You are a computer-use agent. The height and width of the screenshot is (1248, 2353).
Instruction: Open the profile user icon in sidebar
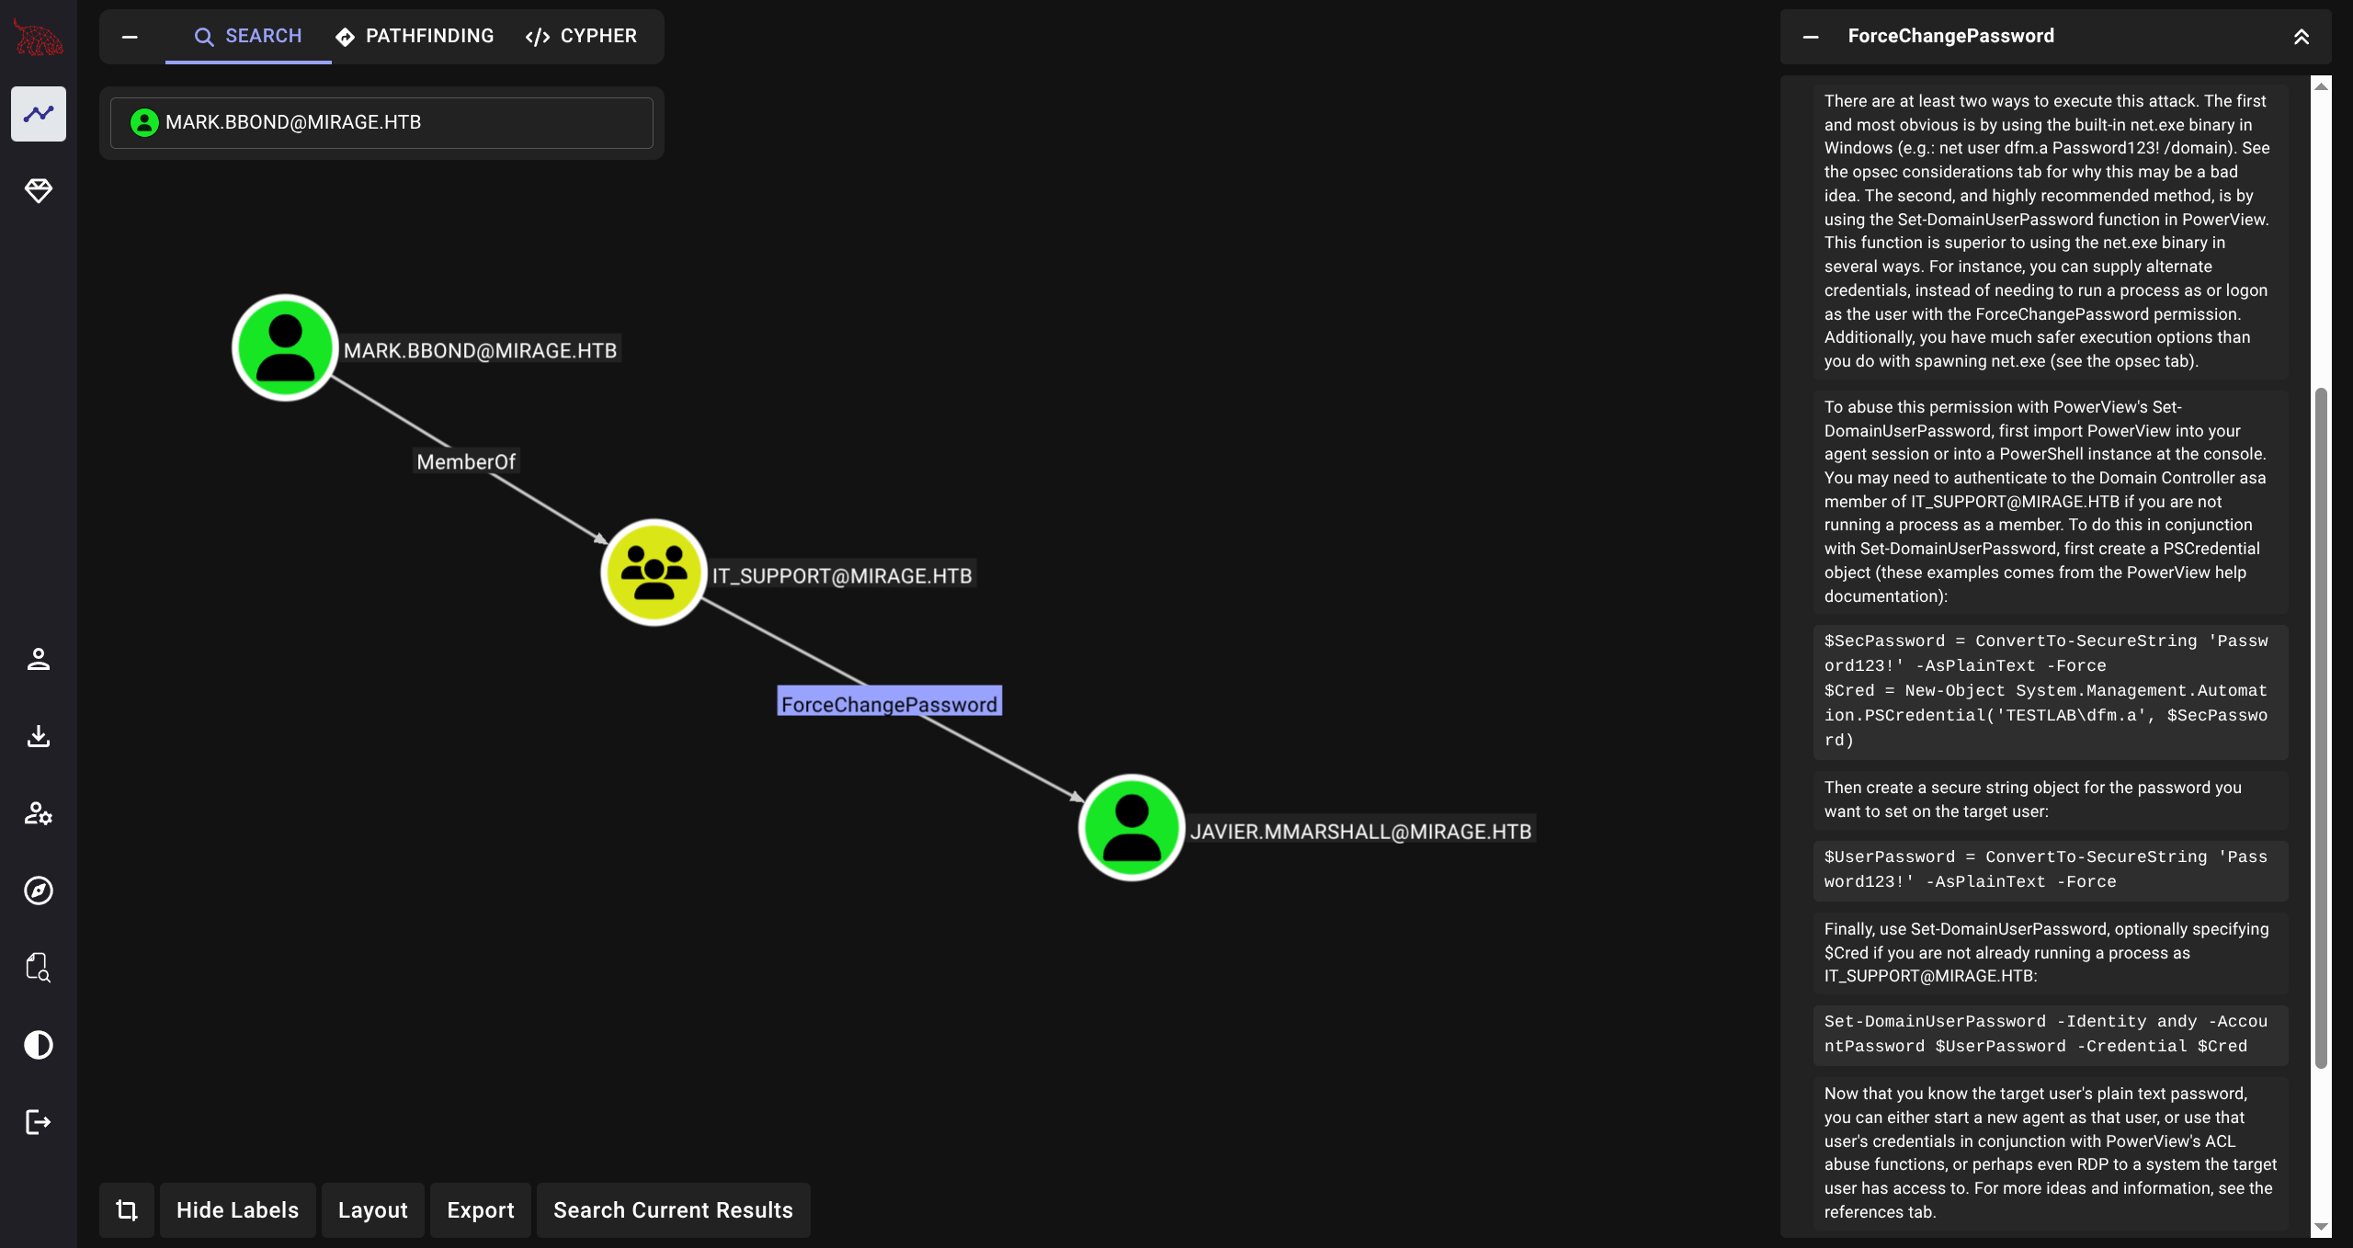[x=38, y=659]
